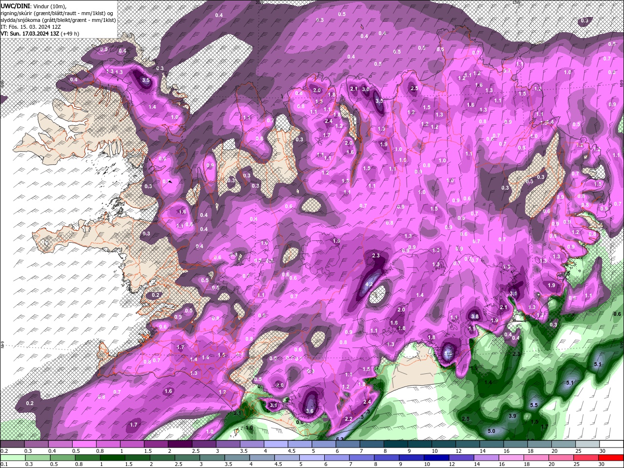Pick the snow scale swatch from 0.5 to 0.8
Viewport: 624px width, 468px height.
[x=84, y=444]
